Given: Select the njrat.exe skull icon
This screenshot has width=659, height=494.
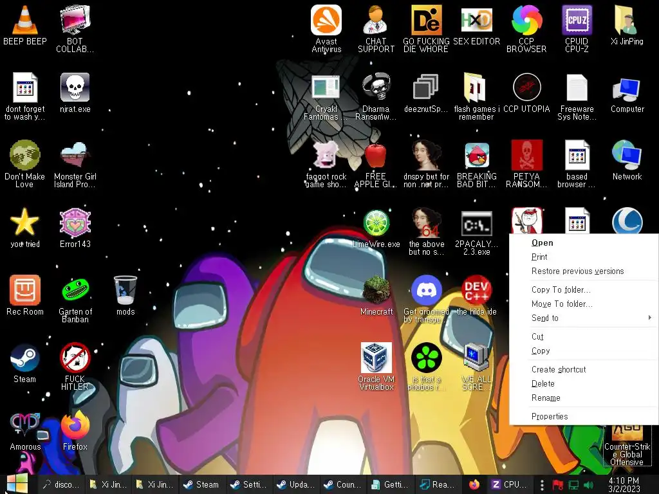Looking at the screenshot, I should 75,87.
